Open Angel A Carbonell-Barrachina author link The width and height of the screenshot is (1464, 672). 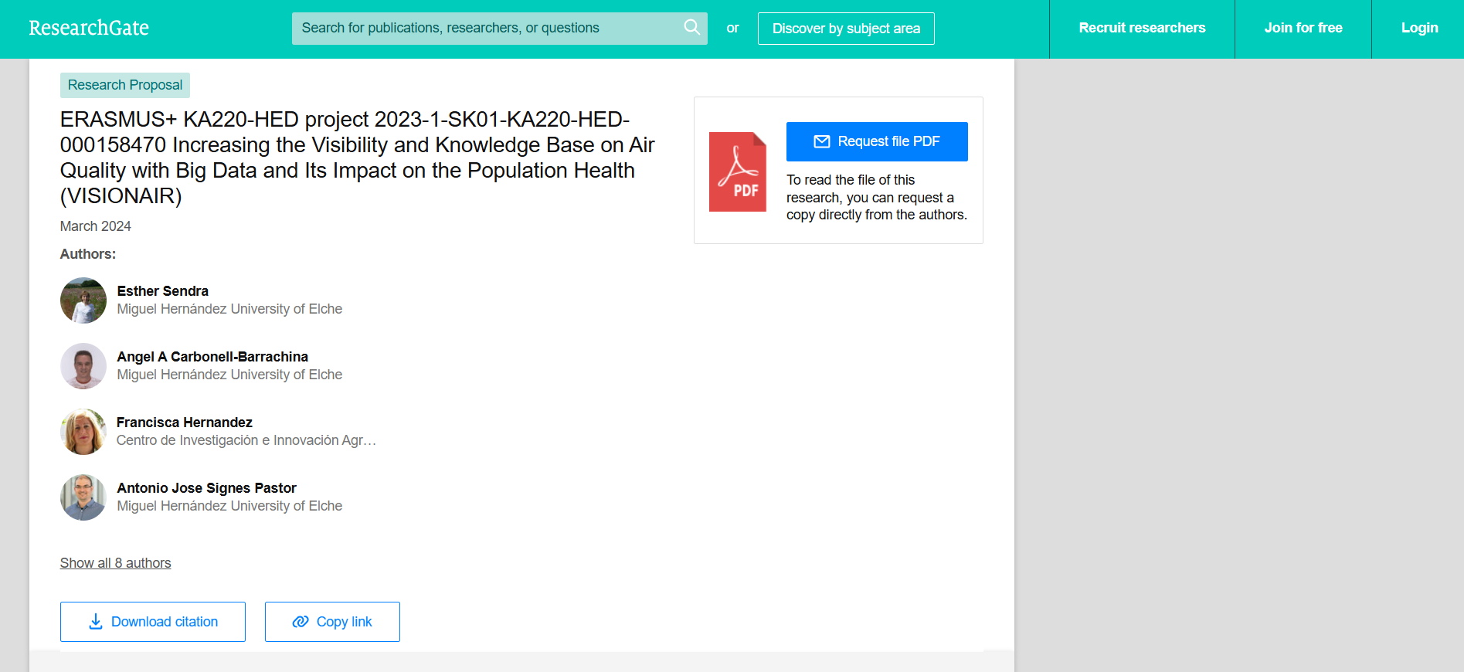tap(212, 357)
